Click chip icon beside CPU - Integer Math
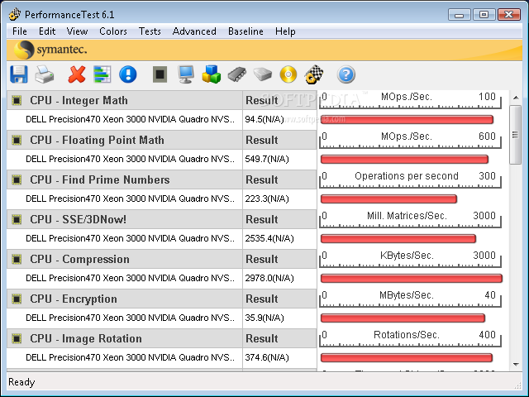Image resolution: width=529 pixels, height=397 pixels. [17, 100]
